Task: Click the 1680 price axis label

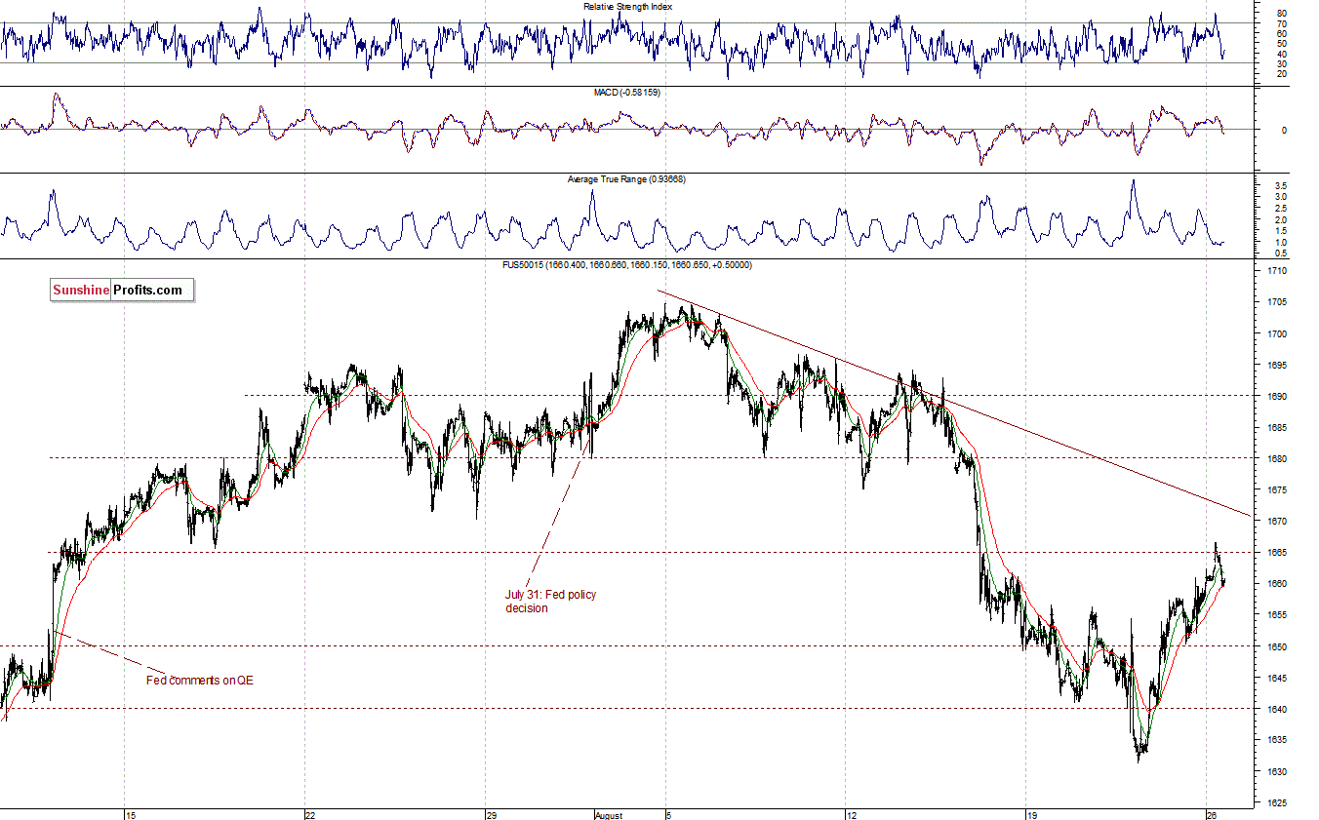Action: pos(1279,458)
